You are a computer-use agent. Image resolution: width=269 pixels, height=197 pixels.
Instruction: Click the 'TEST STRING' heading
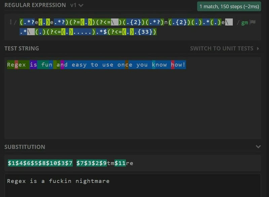coord(22,49)
